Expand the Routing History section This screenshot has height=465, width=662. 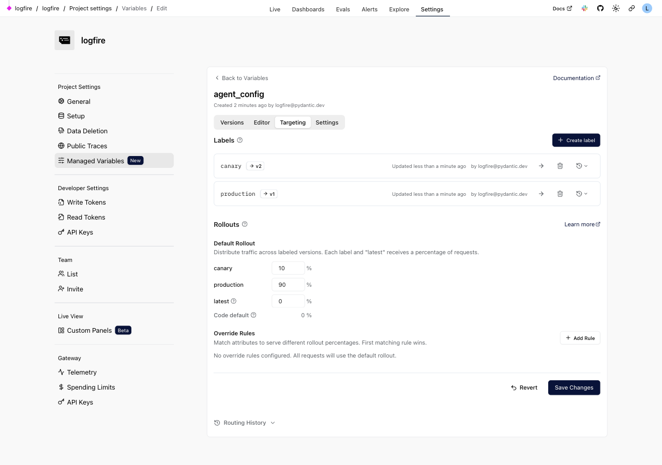245,423
